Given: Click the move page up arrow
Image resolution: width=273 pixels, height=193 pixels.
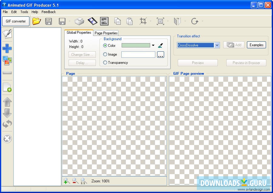Looking at the screenshot, I should (7, 102).
